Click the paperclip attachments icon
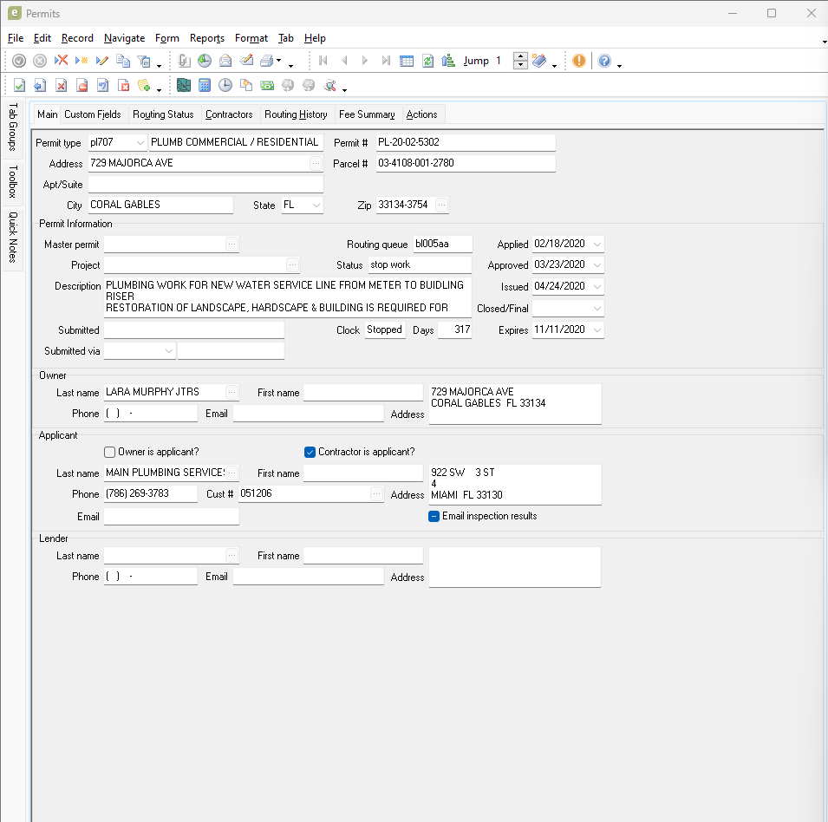 [x=184, y=61]
